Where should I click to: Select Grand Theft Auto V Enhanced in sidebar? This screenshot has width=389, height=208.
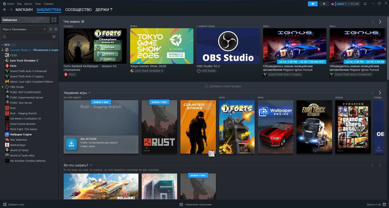click(28, 71)
